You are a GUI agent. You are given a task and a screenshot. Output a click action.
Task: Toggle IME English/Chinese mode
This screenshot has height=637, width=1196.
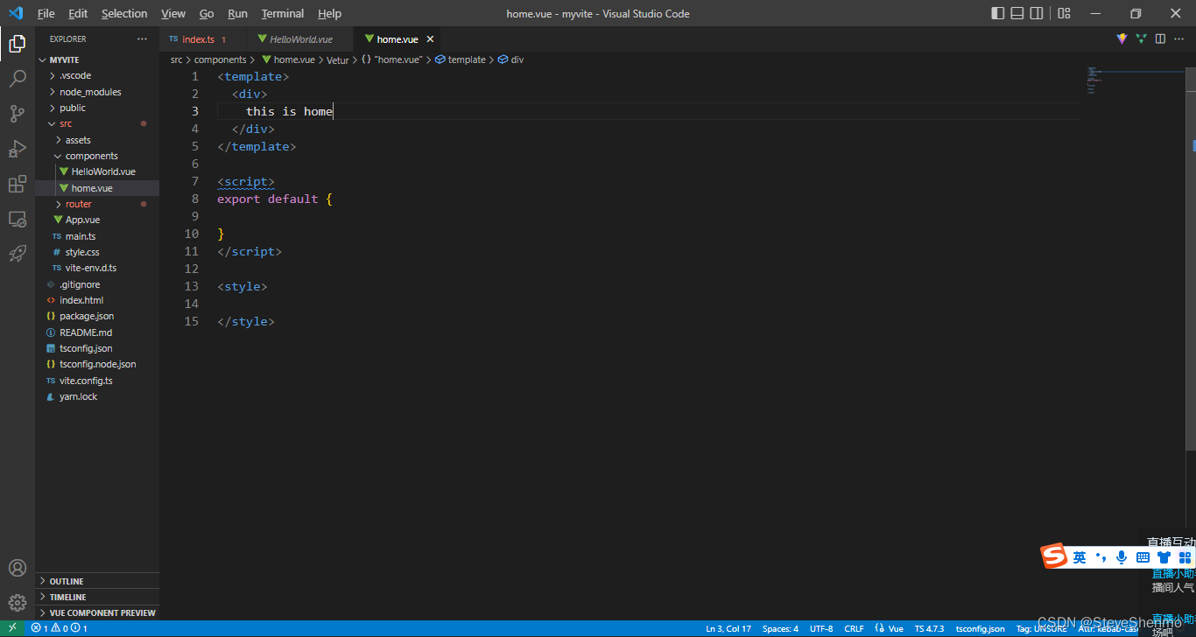pos(1080,557)
